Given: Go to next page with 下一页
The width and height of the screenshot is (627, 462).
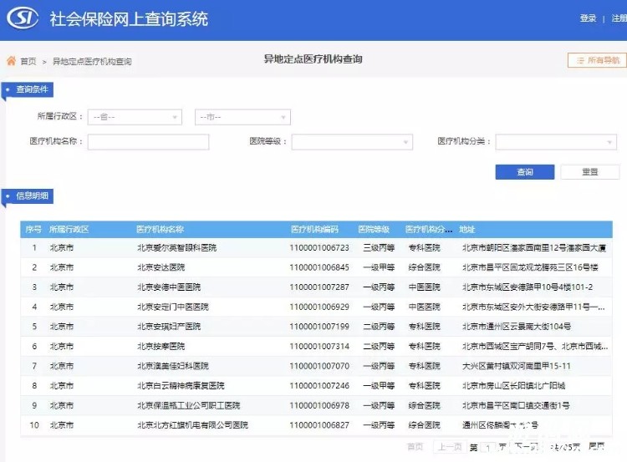Looking at the screenshot, I should tap(523, 447).
